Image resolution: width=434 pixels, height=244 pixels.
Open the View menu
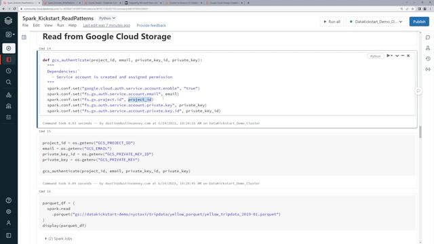(48, 26)
